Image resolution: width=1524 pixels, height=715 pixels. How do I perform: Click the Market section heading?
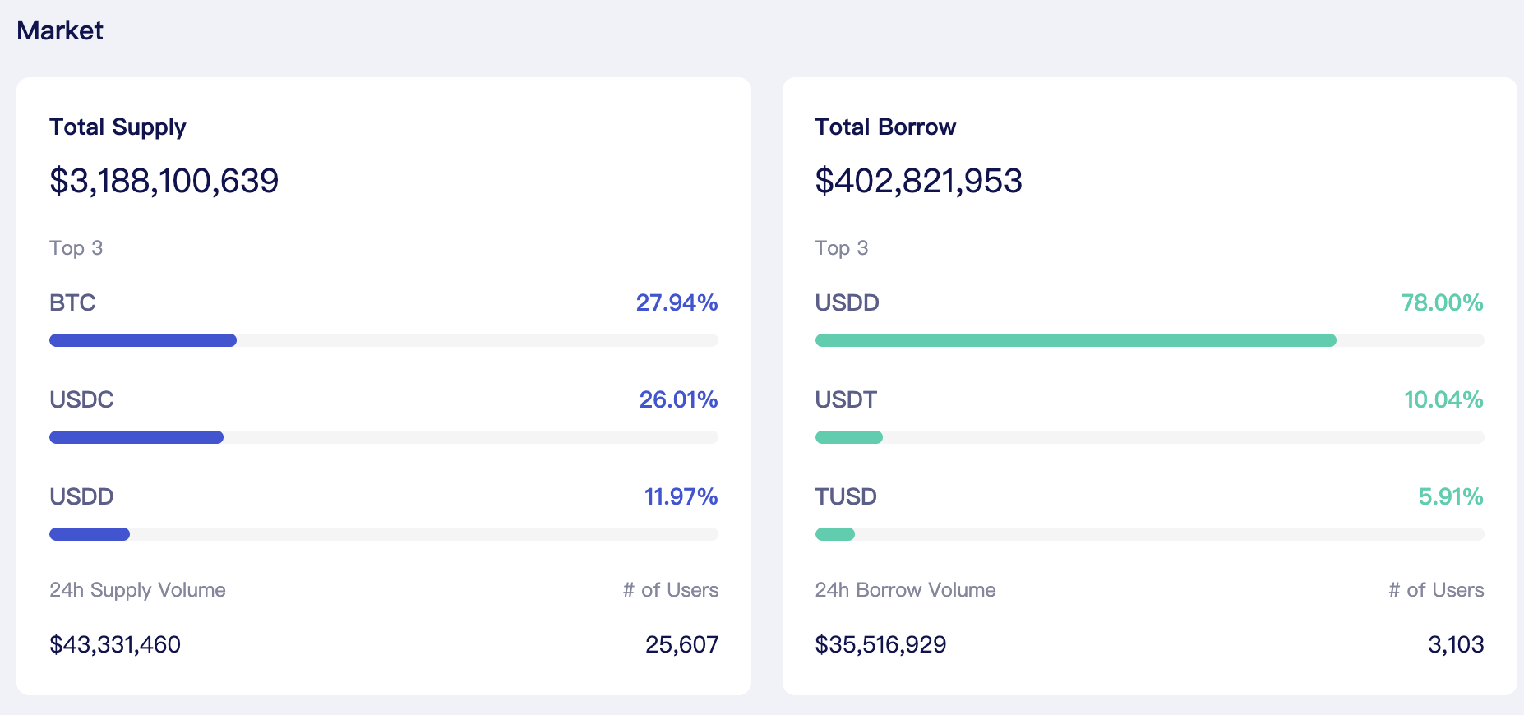[60, 30]
